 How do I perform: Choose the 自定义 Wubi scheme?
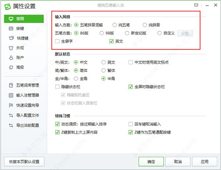coord(159,33)
